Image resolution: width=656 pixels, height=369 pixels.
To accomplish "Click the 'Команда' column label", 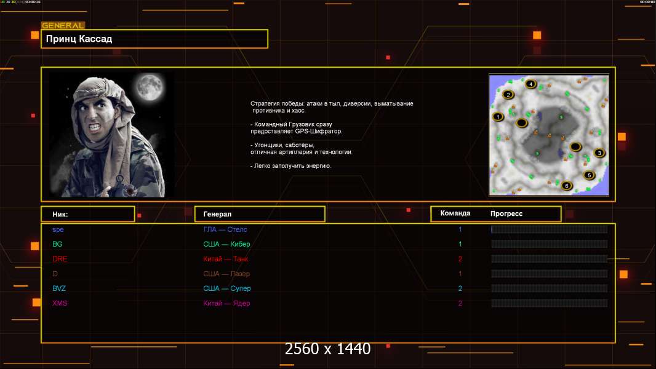I will [x=455, y=213].
